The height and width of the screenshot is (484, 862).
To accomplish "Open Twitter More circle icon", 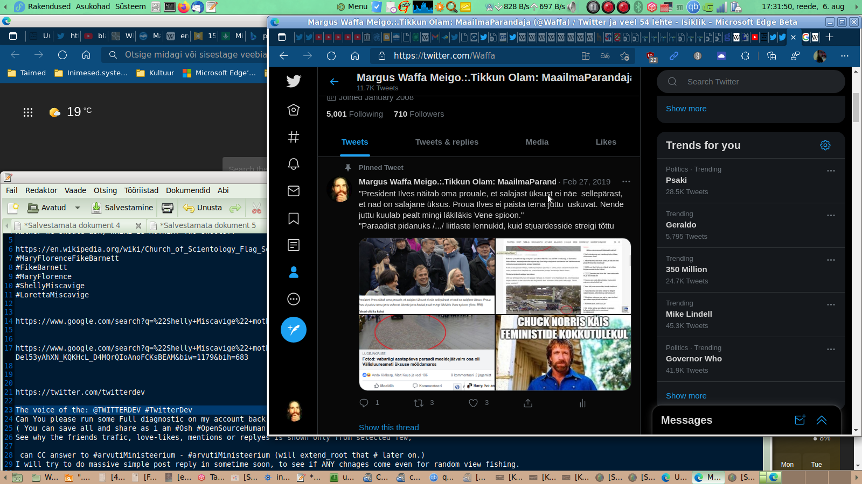I will 294,299.
